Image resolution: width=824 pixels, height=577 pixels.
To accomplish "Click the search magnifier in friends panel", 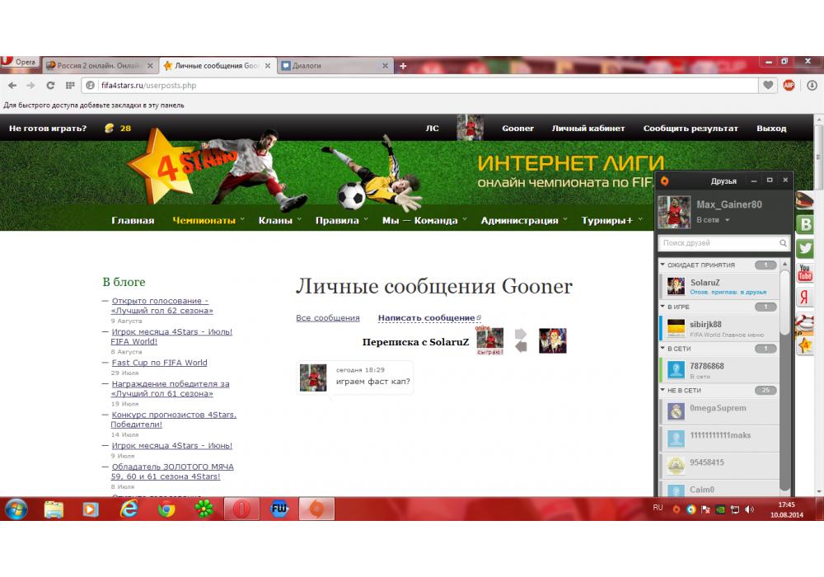I will tap(783, 243).
